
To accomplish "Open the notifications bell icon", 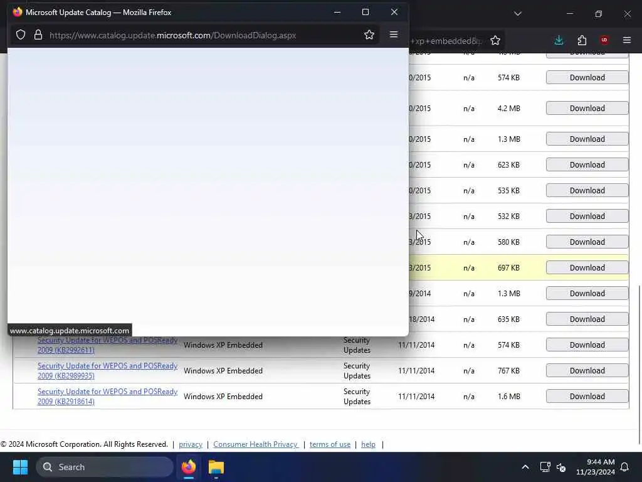I will (624, 467).
